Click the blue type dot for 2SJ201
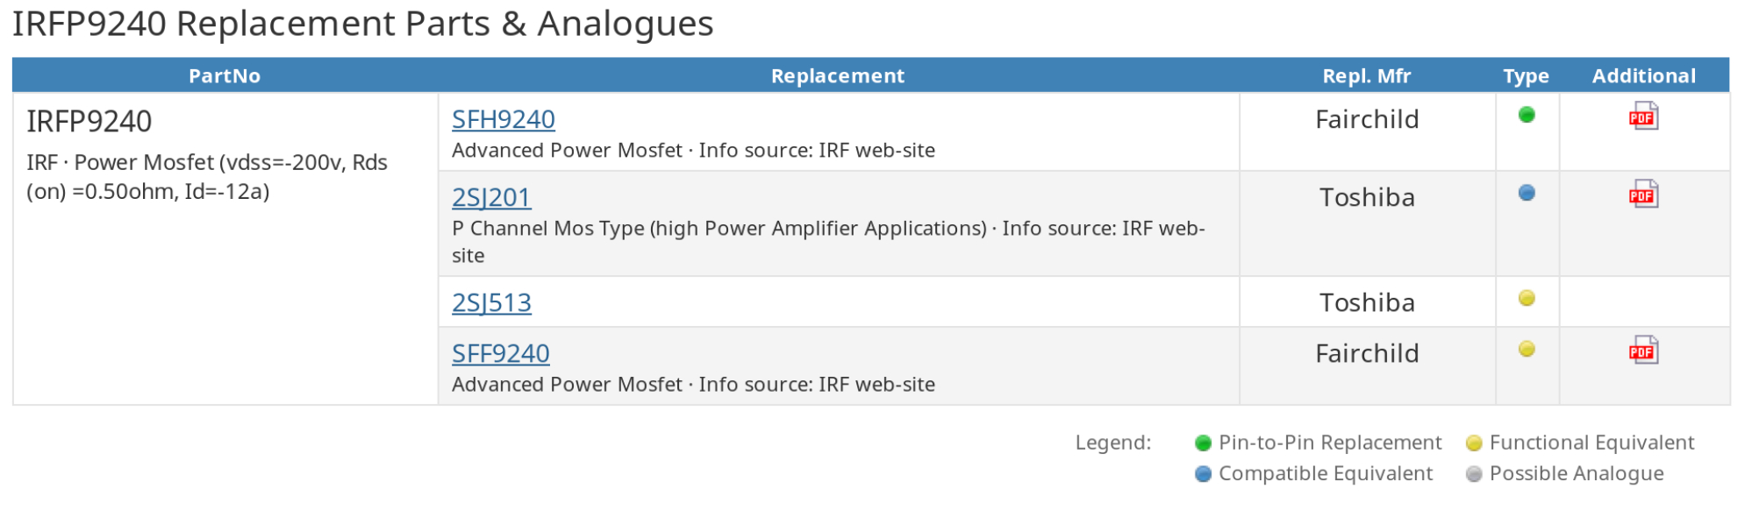 point(1527,193)
